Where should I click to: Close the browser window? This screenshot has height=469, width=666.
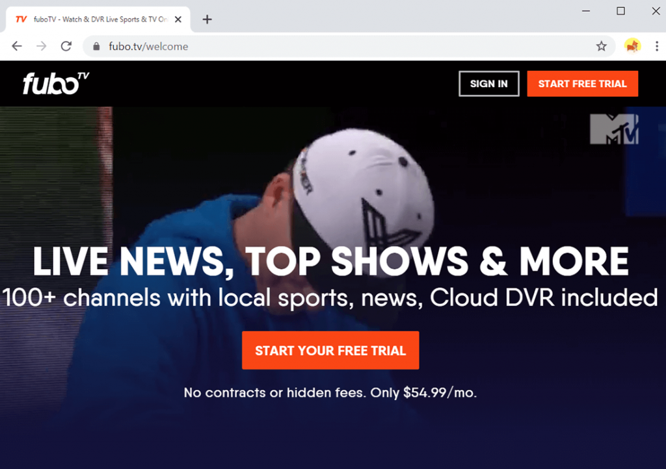[656, 11]
